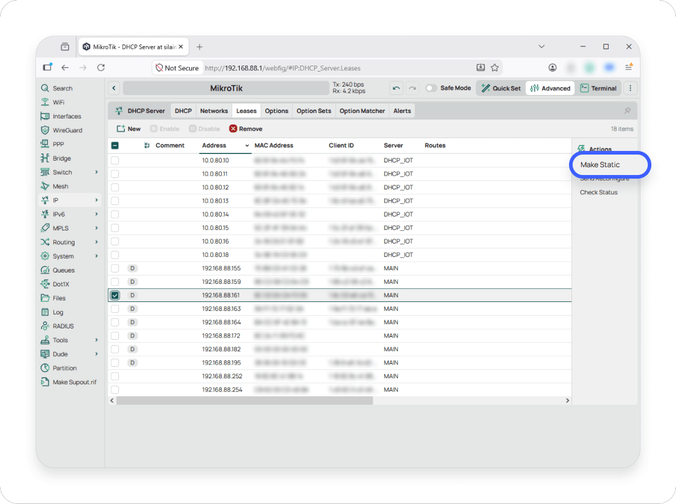Click the Server column header
This screenshot has width=676, height=504.
(x=393, y=146)
